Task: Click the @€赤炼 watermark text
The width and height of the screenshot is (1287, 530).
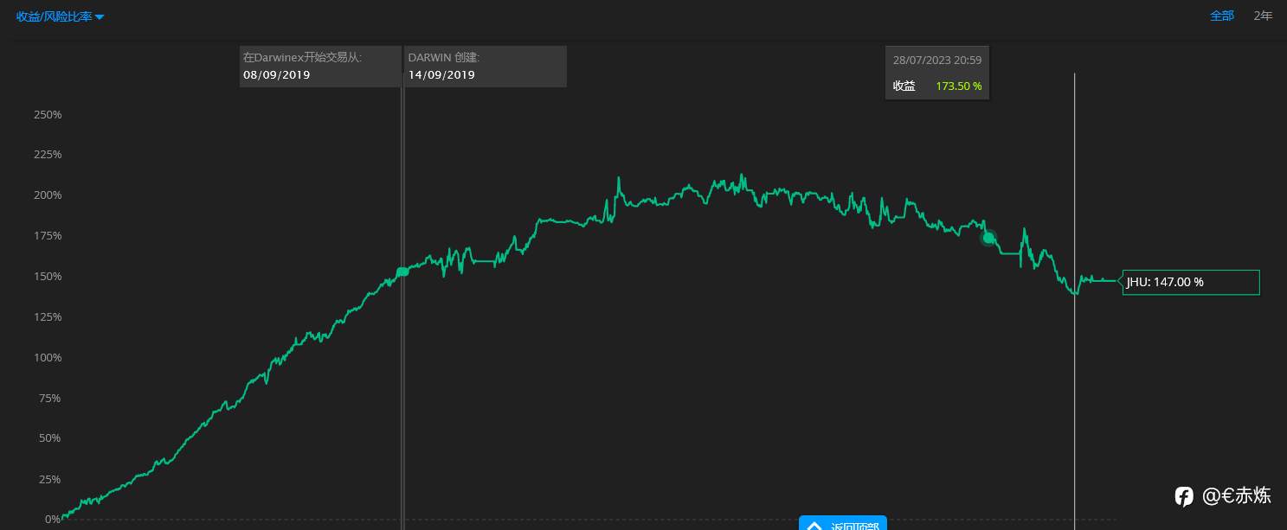Action: click(1237, 495)
